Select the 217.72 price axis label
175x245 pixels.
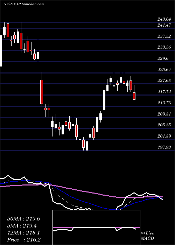(164, 92)
